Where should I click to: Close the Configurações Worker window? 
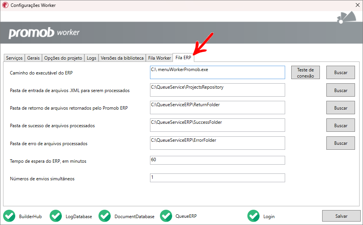pyautogui.click(x=357, y=5)
